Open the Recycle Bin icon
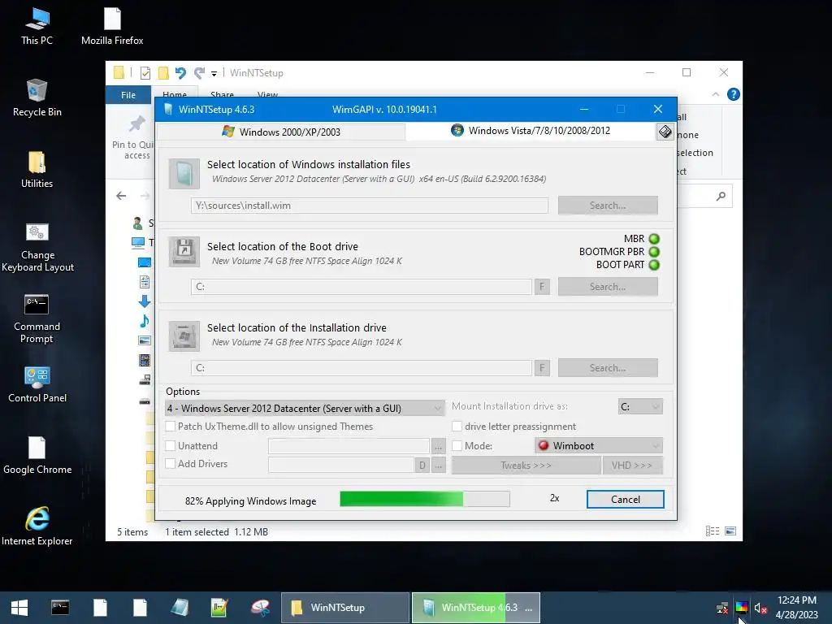The image size is (832, 624). click(37, 98)
